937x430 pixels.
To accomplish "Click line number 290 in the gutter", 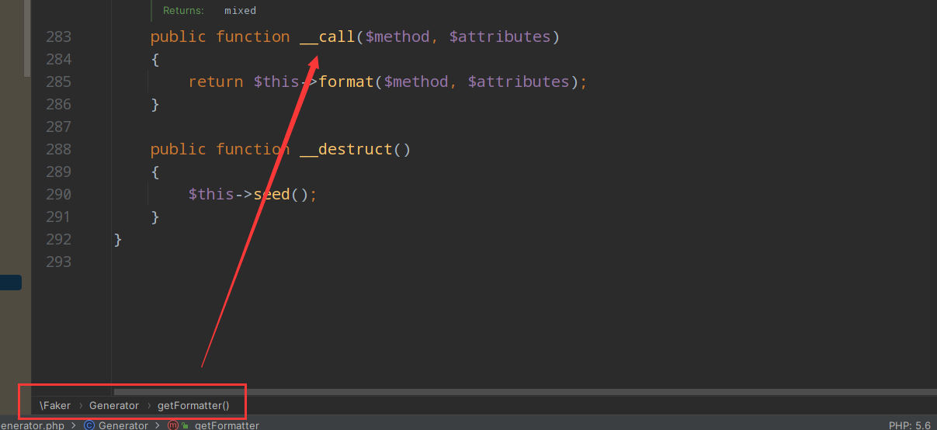I will pyautogui.click(x=59, y=194).
